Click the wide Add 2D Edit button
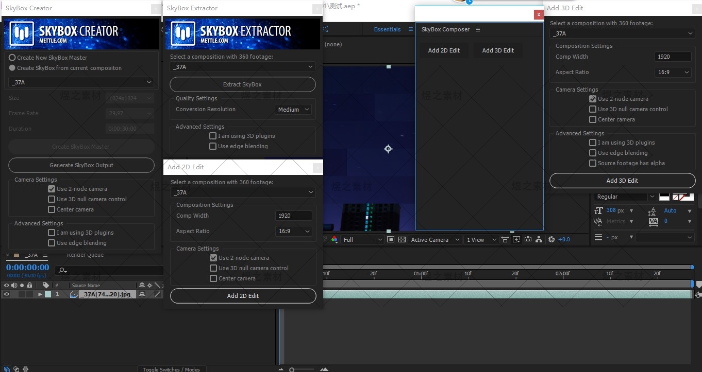Screen dimensions: 702x372 (x=243, y=296)
